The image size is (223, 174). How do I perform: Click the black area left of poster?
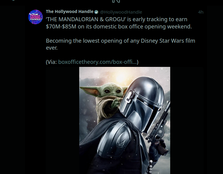click(x=63, y=120)
